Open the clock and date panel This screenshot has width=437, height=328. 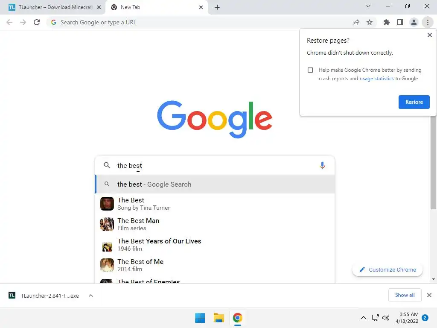(407, 318)
